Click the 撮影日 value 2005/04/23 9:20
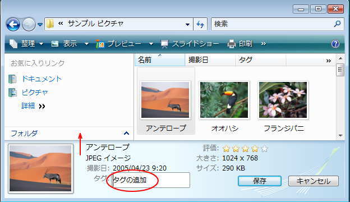This screenshot has width=350, height=202. coord(140,168)
